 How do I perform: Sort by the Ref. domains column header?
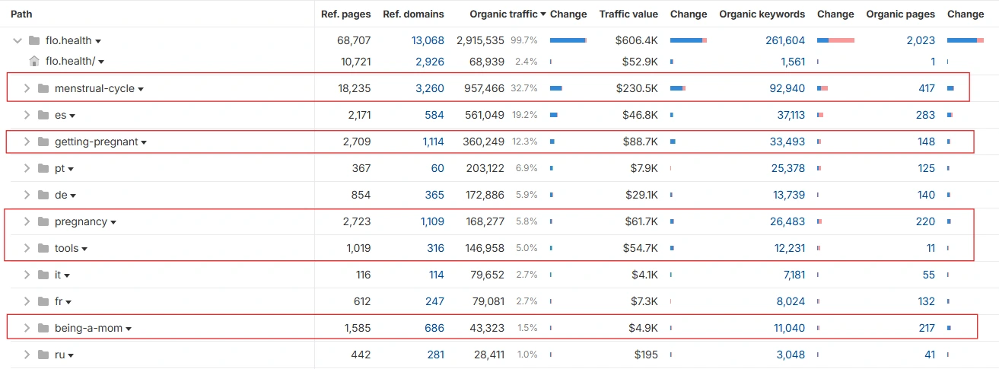[x=413, y=14]
